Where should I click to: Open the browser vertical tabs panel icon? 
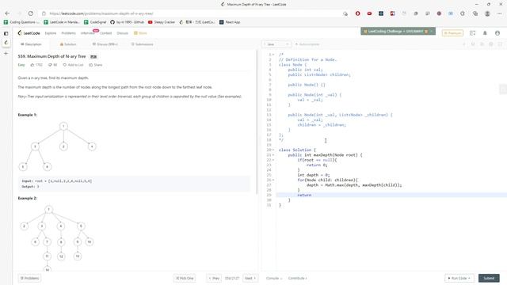(x=6, y=33)
